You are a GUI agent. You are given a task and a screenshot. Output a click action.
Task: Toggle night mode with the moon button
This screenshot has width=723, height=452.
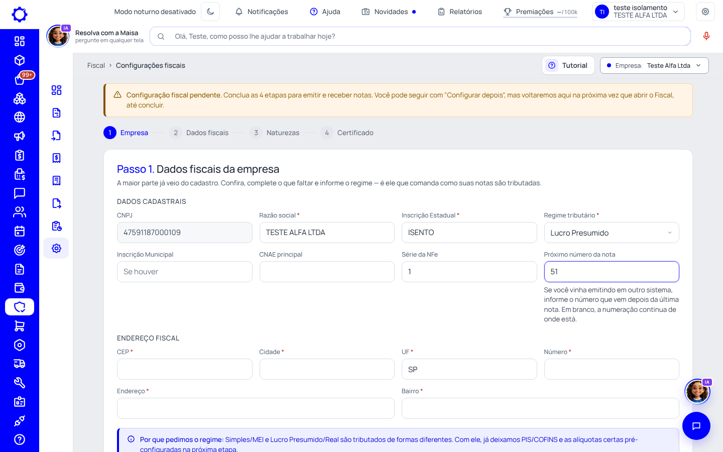coord(210,12)
